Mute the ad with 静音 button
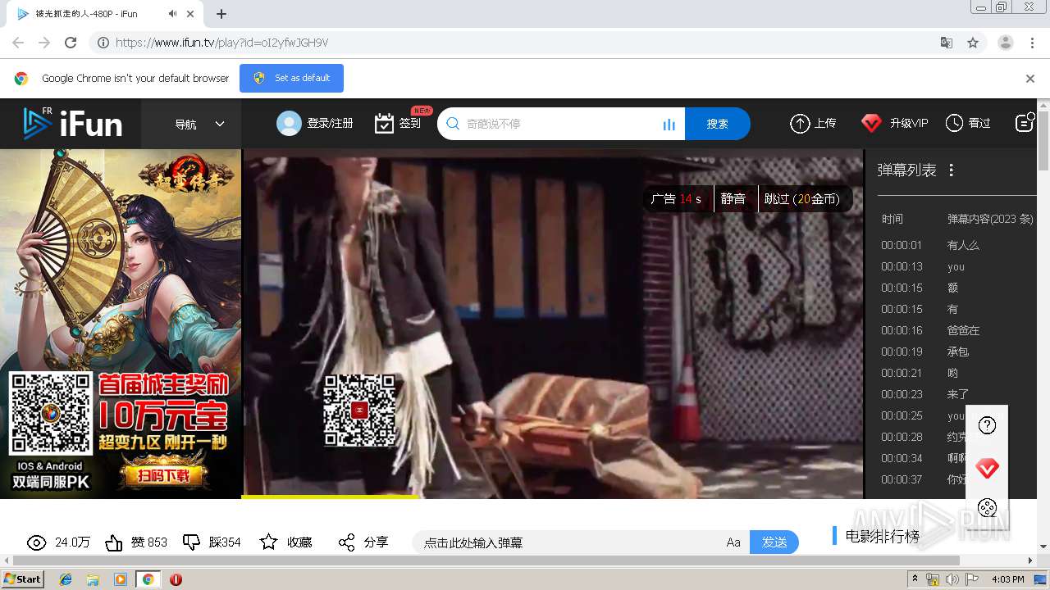 733,199
